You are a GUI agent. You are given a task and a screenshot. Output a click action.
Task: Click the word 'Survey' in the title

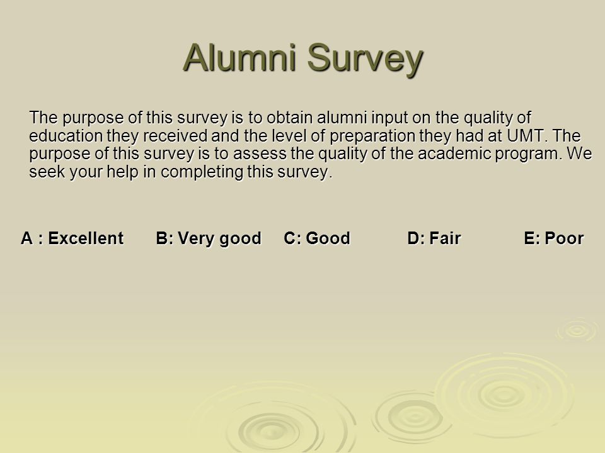point(365,59)
